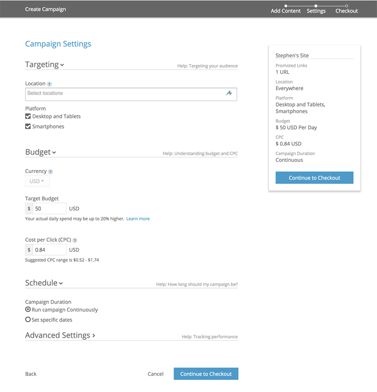Choose the Set specific dates option
Image resolution: width=377 pixels, height=392 pixels.
coord(28,320)
